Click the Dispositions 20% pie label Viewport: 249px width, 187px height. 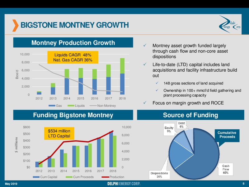click(x=159, y=175)
